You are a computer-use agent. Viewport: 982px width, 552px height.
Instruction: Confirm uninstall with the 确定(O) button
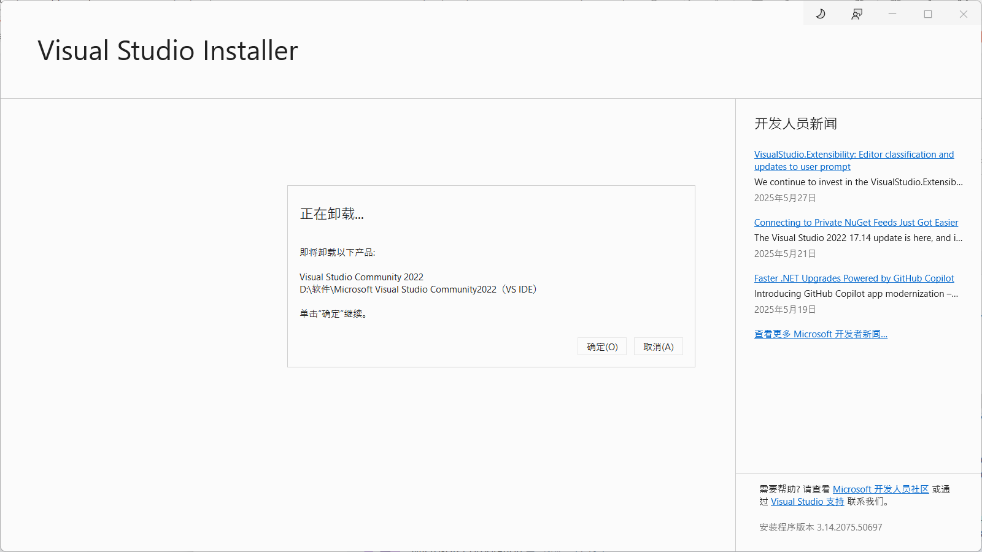602,347
